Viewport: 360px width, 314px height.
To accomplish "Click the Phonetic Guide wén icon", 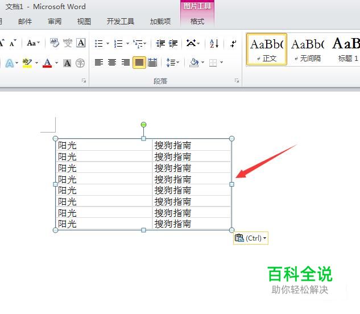I will tap(68, 43).
